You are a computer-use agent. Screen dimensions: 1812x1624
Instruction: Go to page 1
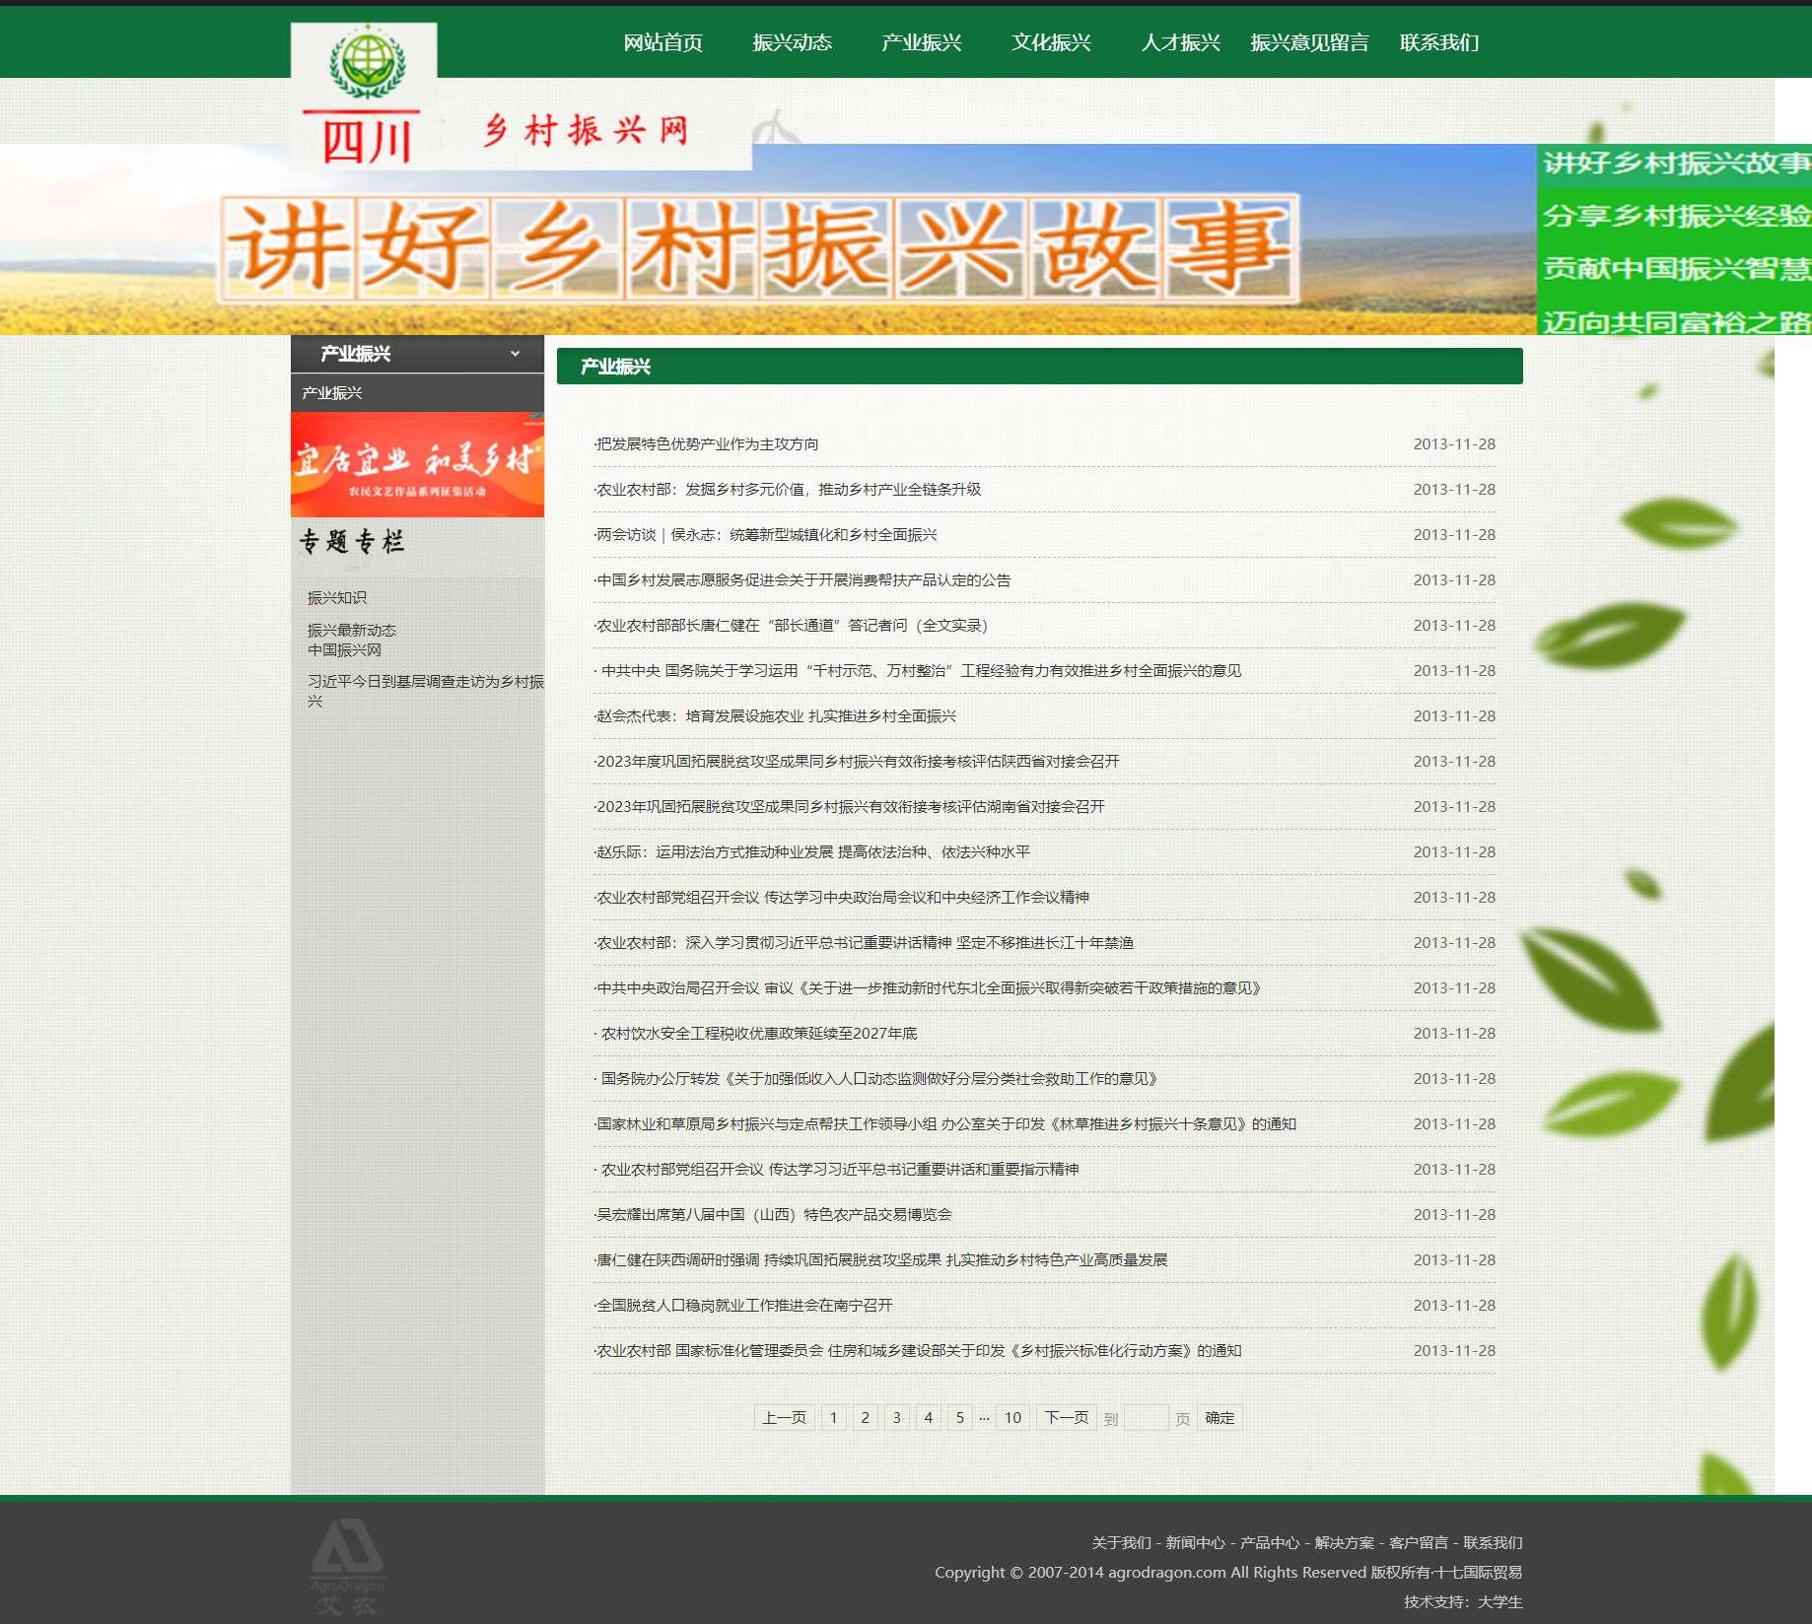tap(834, 1418)
